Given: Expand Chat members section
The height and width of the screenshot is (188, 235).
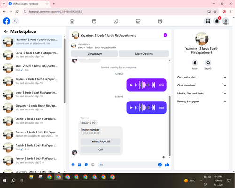Looking at the screenshot, I should pyautogui.click(x=202, y=86).
